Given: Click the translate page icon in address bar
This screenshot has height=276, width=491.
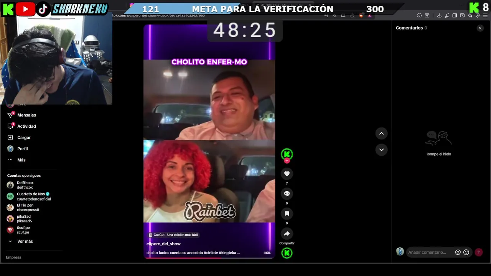Looking at the screenshot, I should pos(334,15).
